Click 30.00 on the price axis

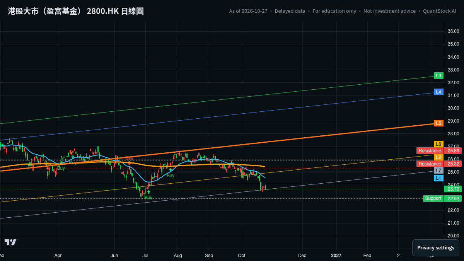(453, 108)
